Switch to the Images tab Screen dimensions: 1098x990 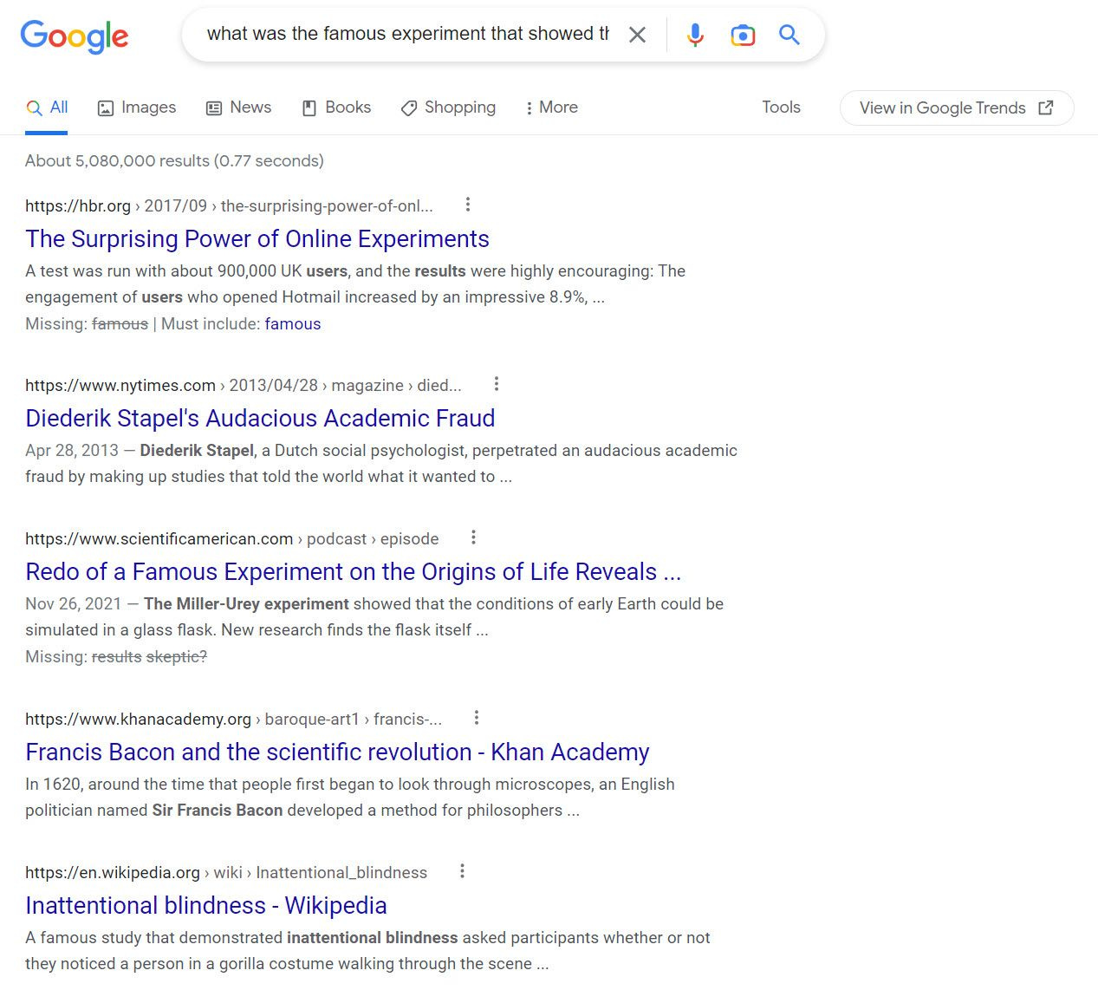pos(137,107)
